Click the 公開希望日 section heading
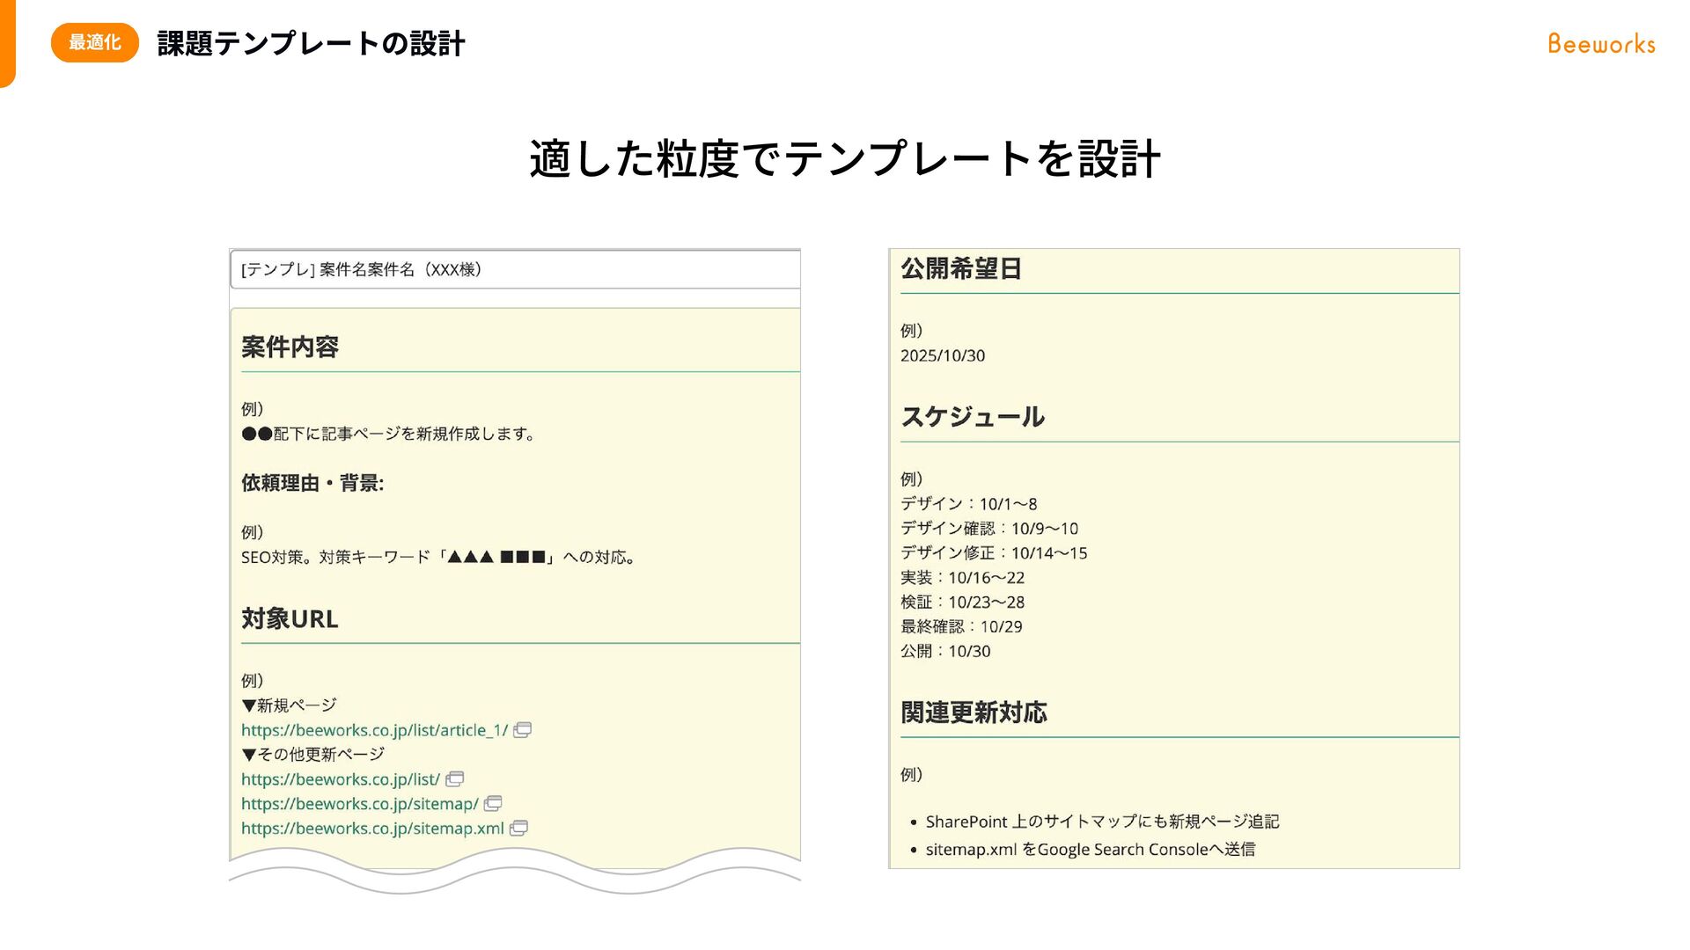This screenshot has height=950, width=1690. click(x=960, y=269)
